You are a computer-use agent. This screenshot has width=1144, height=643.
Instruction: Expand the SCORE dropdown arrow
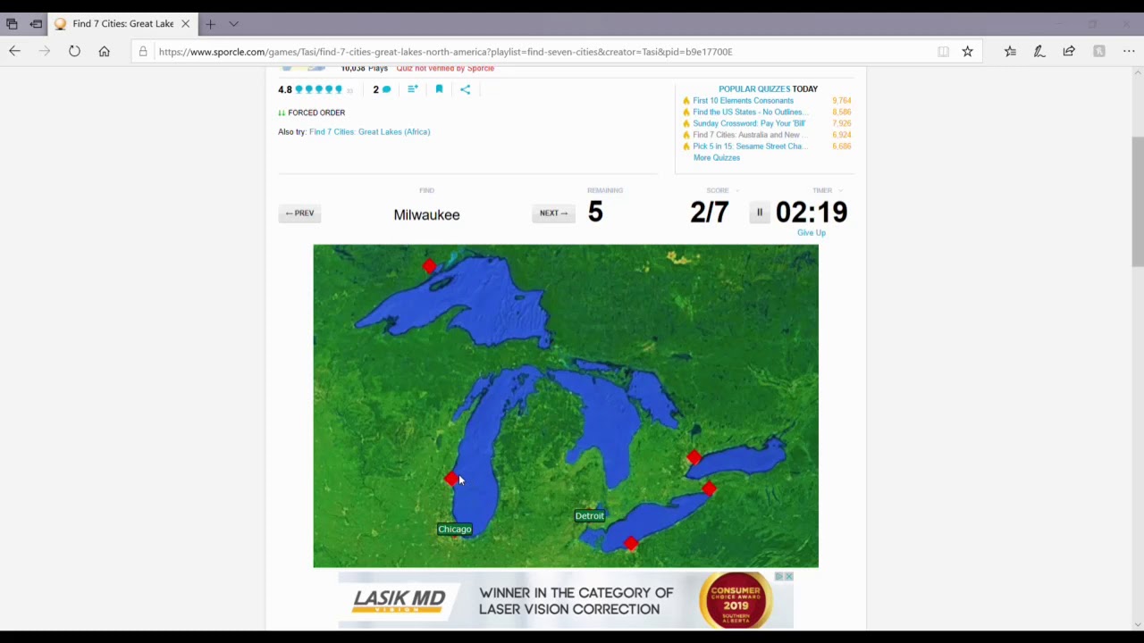click(737, 190)
